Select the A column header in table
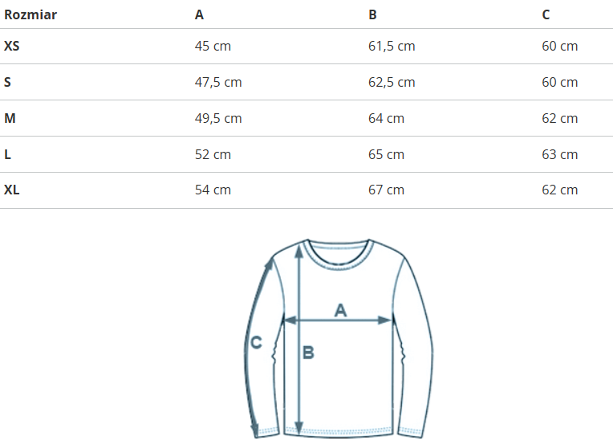Screen dimensions: 613x445 [199, 14]
